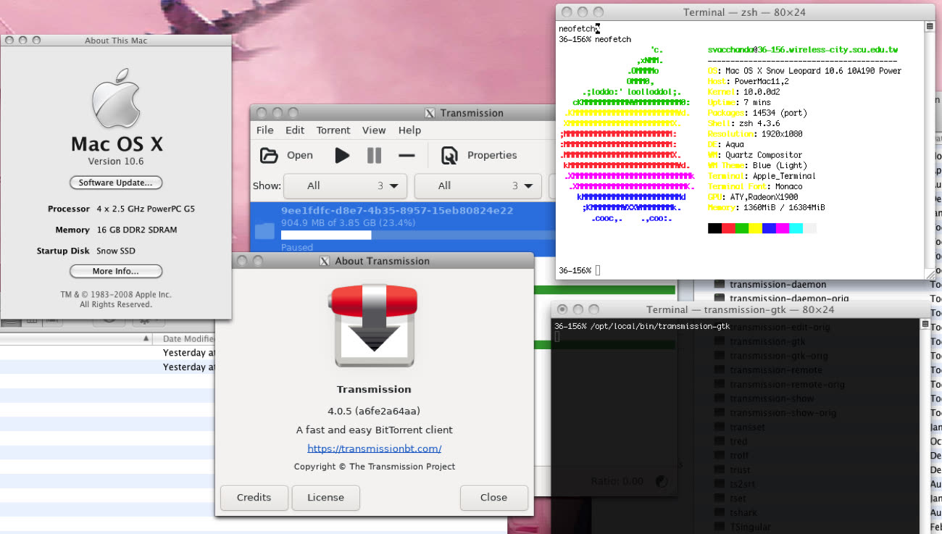This screenshot has height=534, width=942.
Task: Click the Transmission app logo in About dialog
Action: pos(374,325)
